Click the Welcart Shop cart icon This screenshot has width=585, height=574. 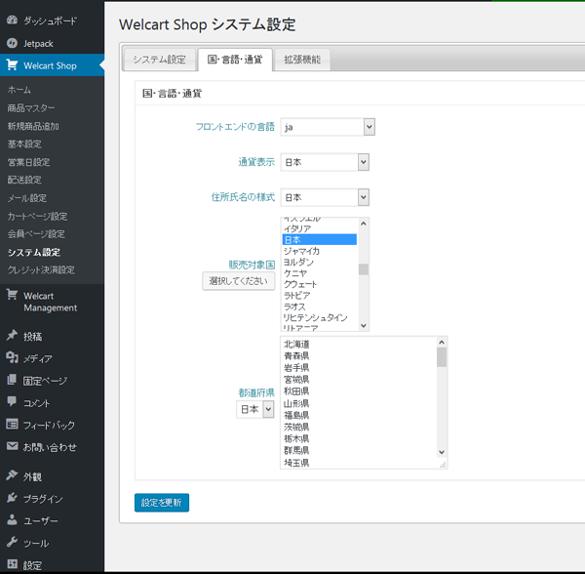(12, 65)
